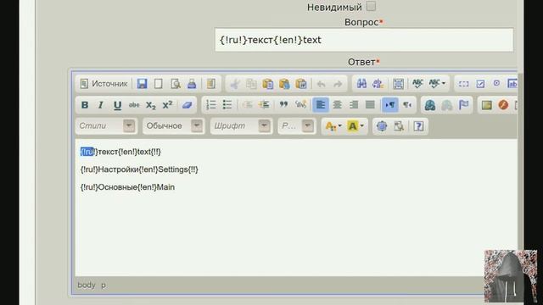Toggle Bold formatting

click(x=85, y=105)
